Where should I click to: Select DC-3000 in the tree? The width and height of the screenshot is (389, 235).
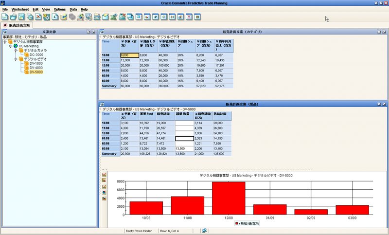click(x=36, y=55)
